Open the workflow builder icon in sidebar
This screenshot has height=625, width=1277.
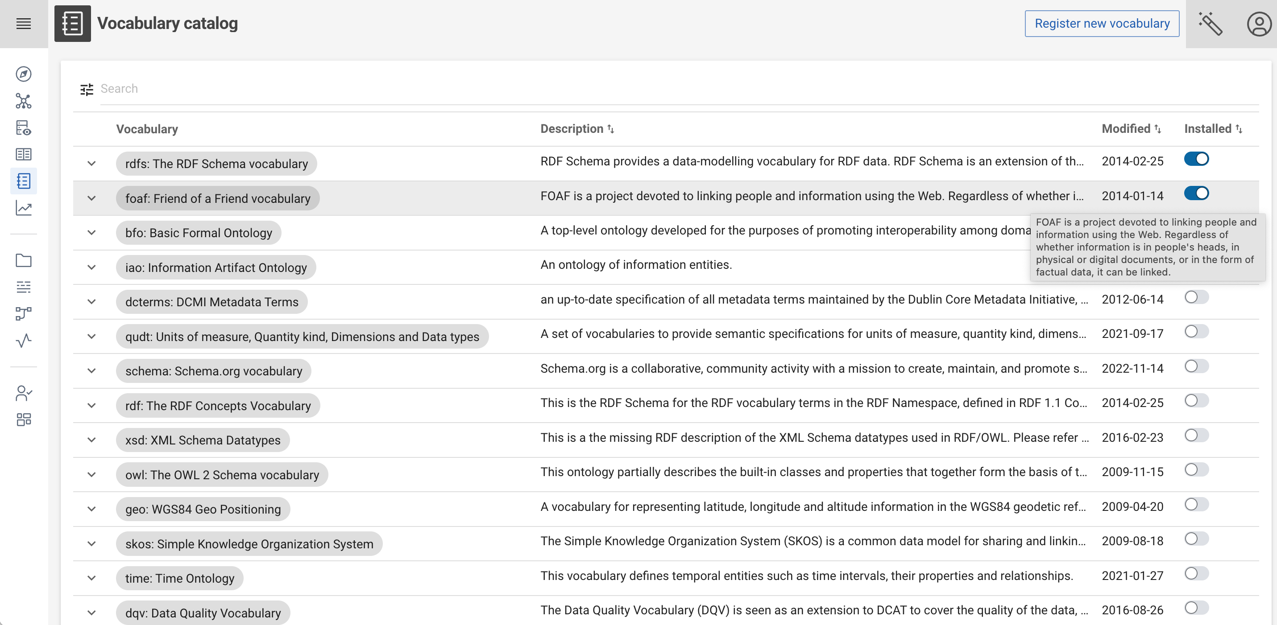click(x=23, y=313)
